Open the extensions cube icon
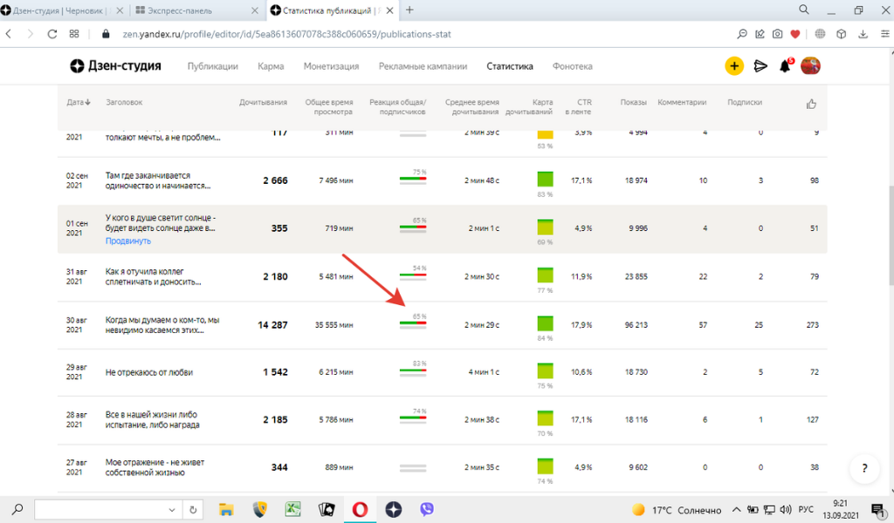This screenshot has height=523, width=894. pyautogui.click(x=841, y=34)
